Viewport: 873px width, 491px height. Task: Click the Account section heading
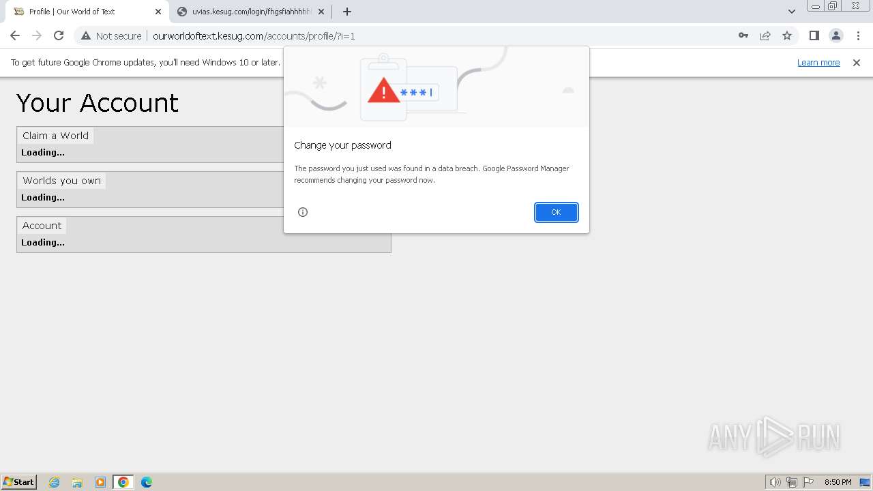[x=42, y=226]
